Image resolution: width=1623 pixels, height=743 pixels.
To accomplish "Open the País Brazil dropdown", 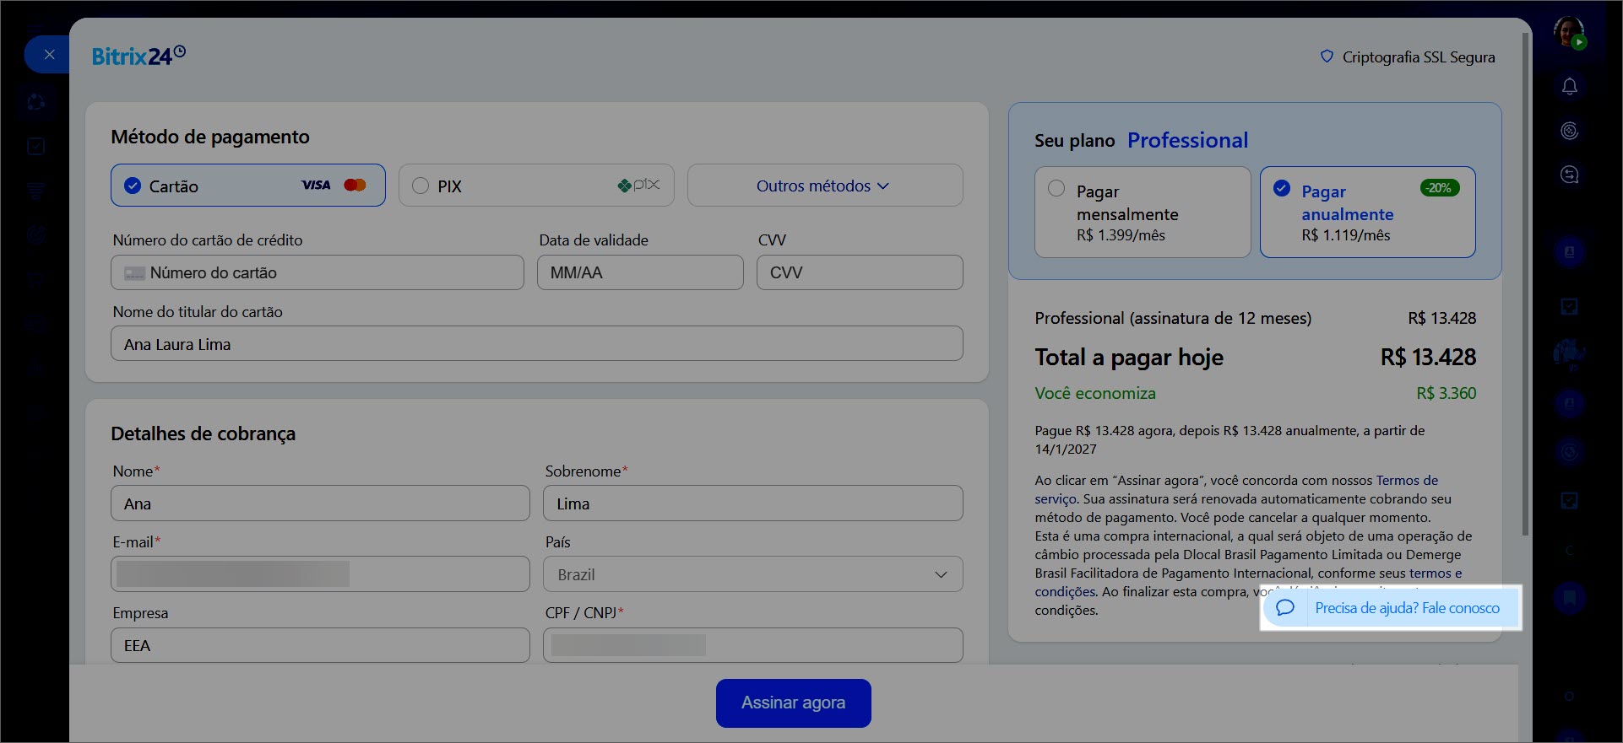I will point(752,574).
